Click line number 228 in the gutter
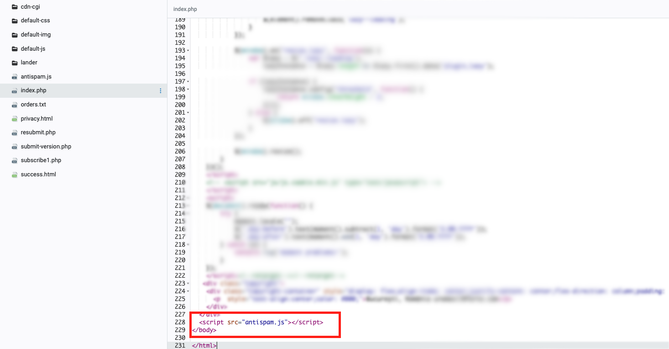This screenshot has width=669, height=349. click(x=180, y=322)
